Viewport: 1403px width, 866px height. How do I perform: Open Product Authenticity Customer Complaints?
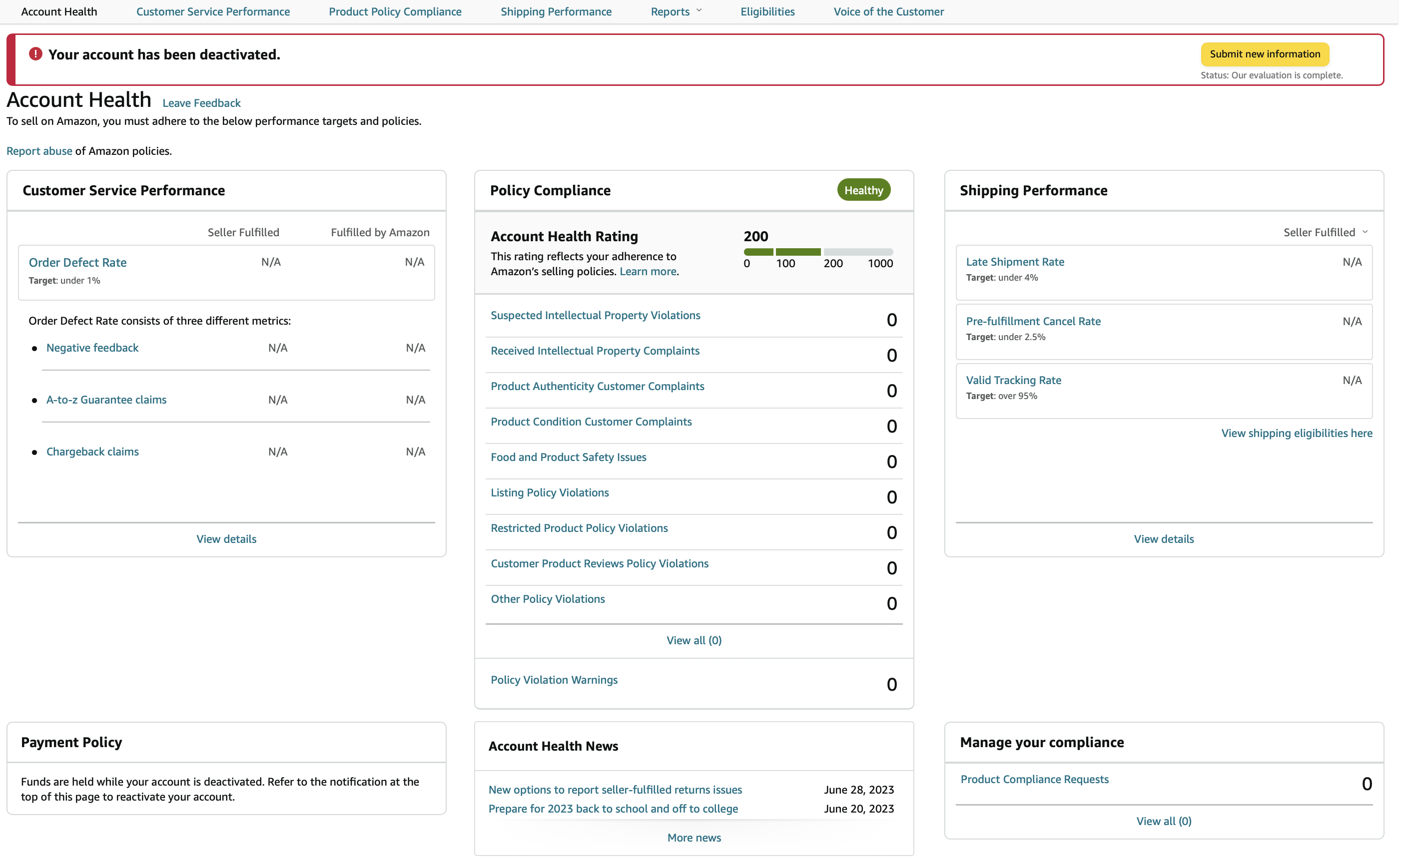pyautogui.click(x=599, y=387)
